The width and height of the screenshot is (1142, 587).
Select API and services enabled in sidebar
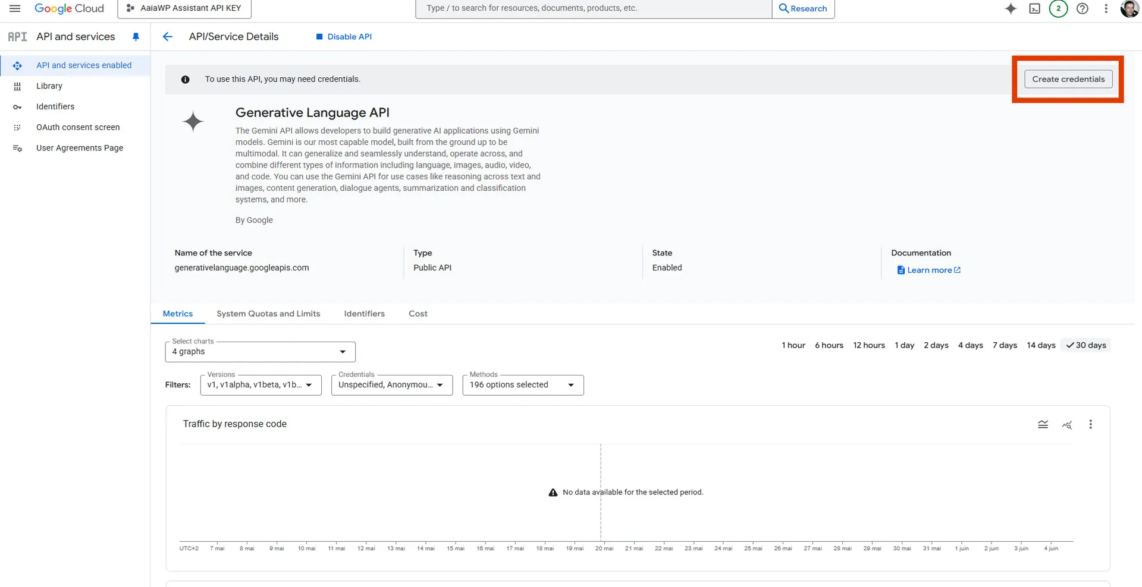76,65
